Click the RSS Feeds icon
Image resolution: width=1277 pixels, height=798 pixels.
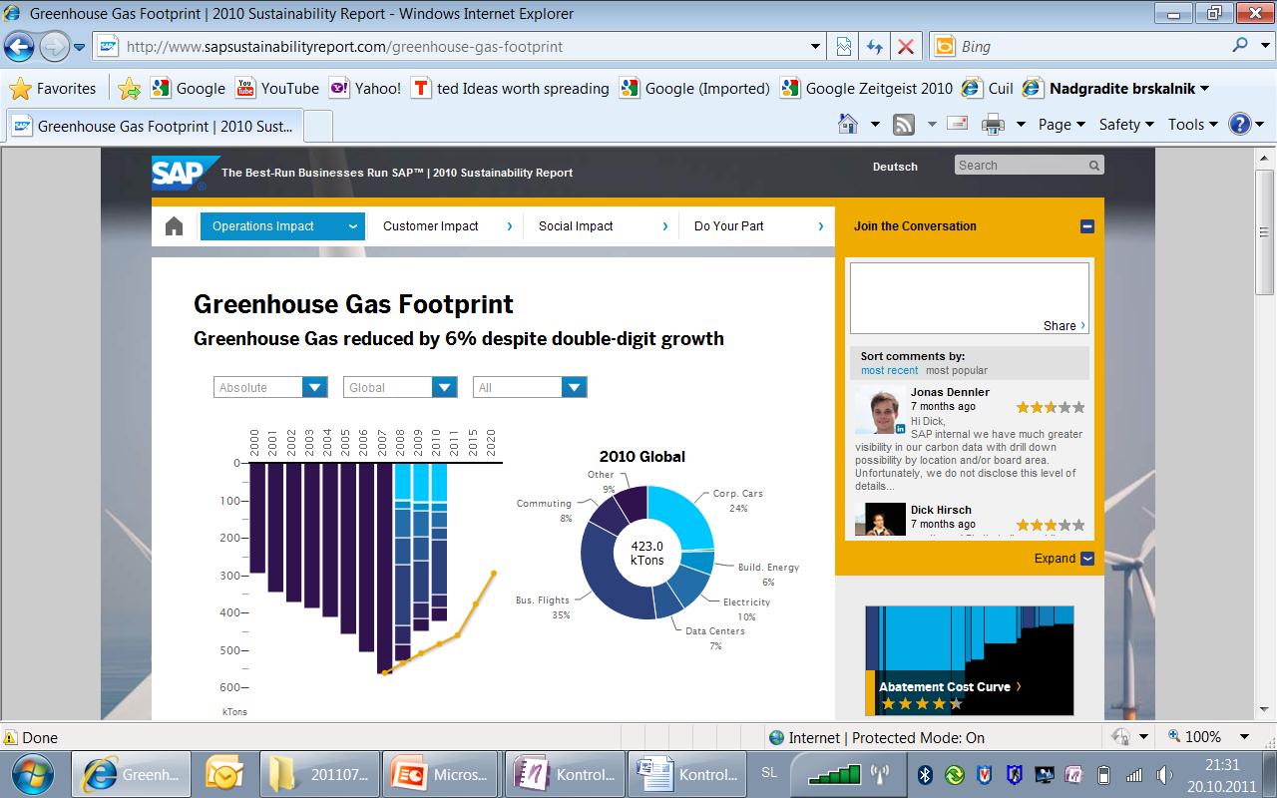904,125
